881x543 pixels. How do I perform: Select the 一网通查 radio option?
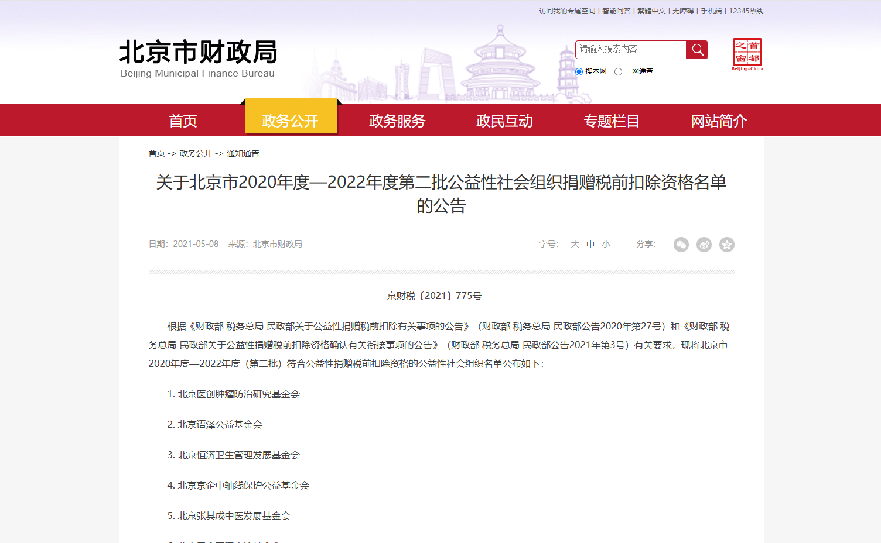[x=618, y=71]
